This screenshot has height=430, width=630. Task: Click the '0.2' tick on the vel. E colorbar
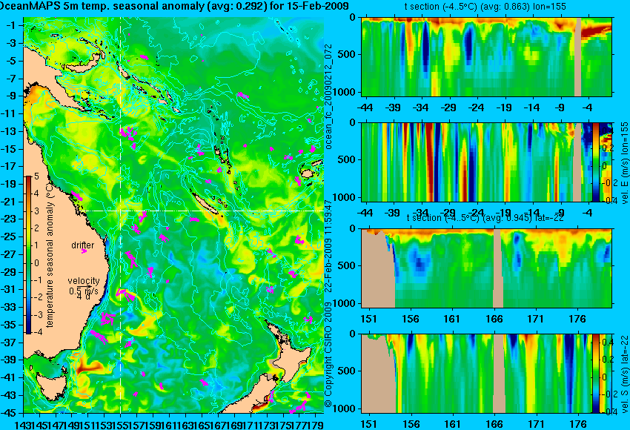[x=608, y=148]
